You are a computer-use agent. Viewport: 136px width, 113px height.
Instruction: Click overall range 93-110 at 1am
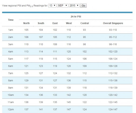pyautogui.click(x=113, y=30)
